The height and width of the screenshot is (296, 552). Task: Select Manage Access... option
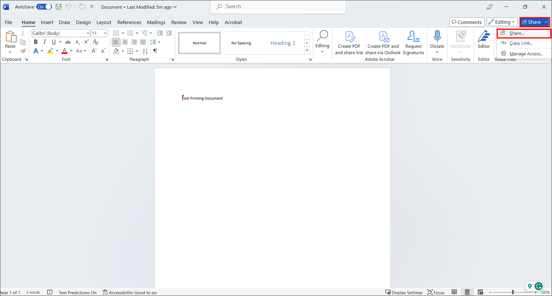pyautogui.click(x=524, y=54)
